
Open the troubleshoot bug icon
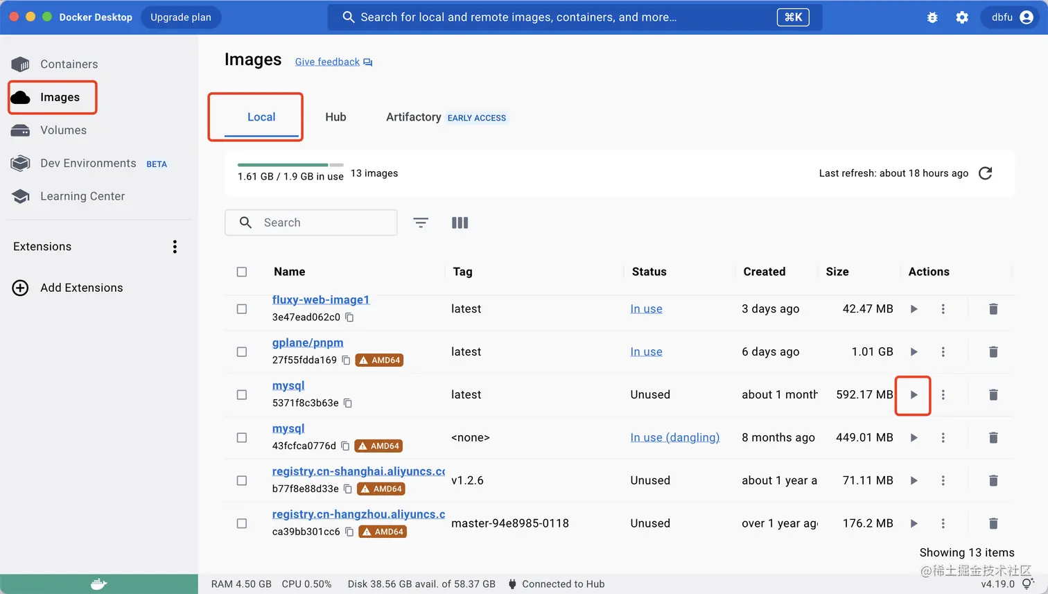pyautogui.click(x=932, y=17)
